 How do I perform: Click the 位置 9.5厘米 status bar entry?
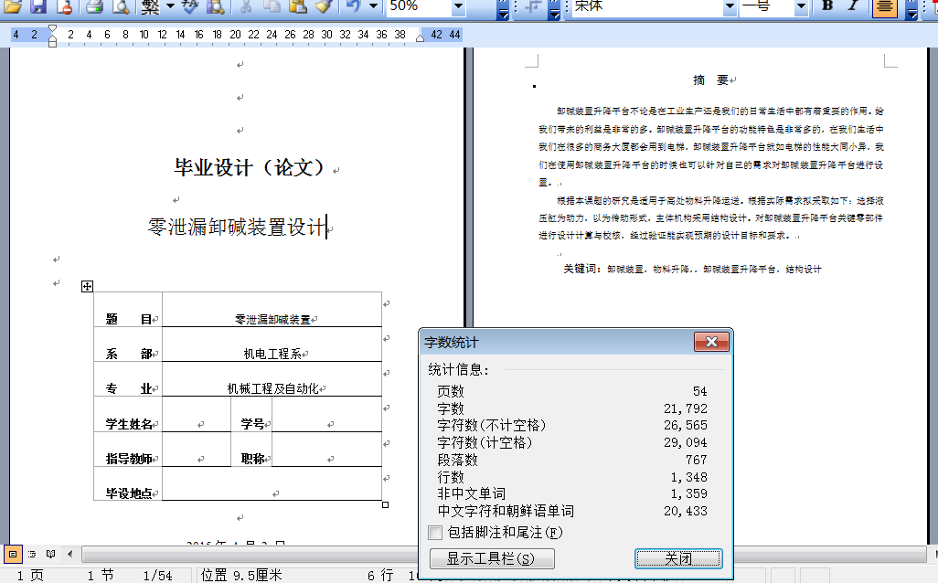point(241,575)
